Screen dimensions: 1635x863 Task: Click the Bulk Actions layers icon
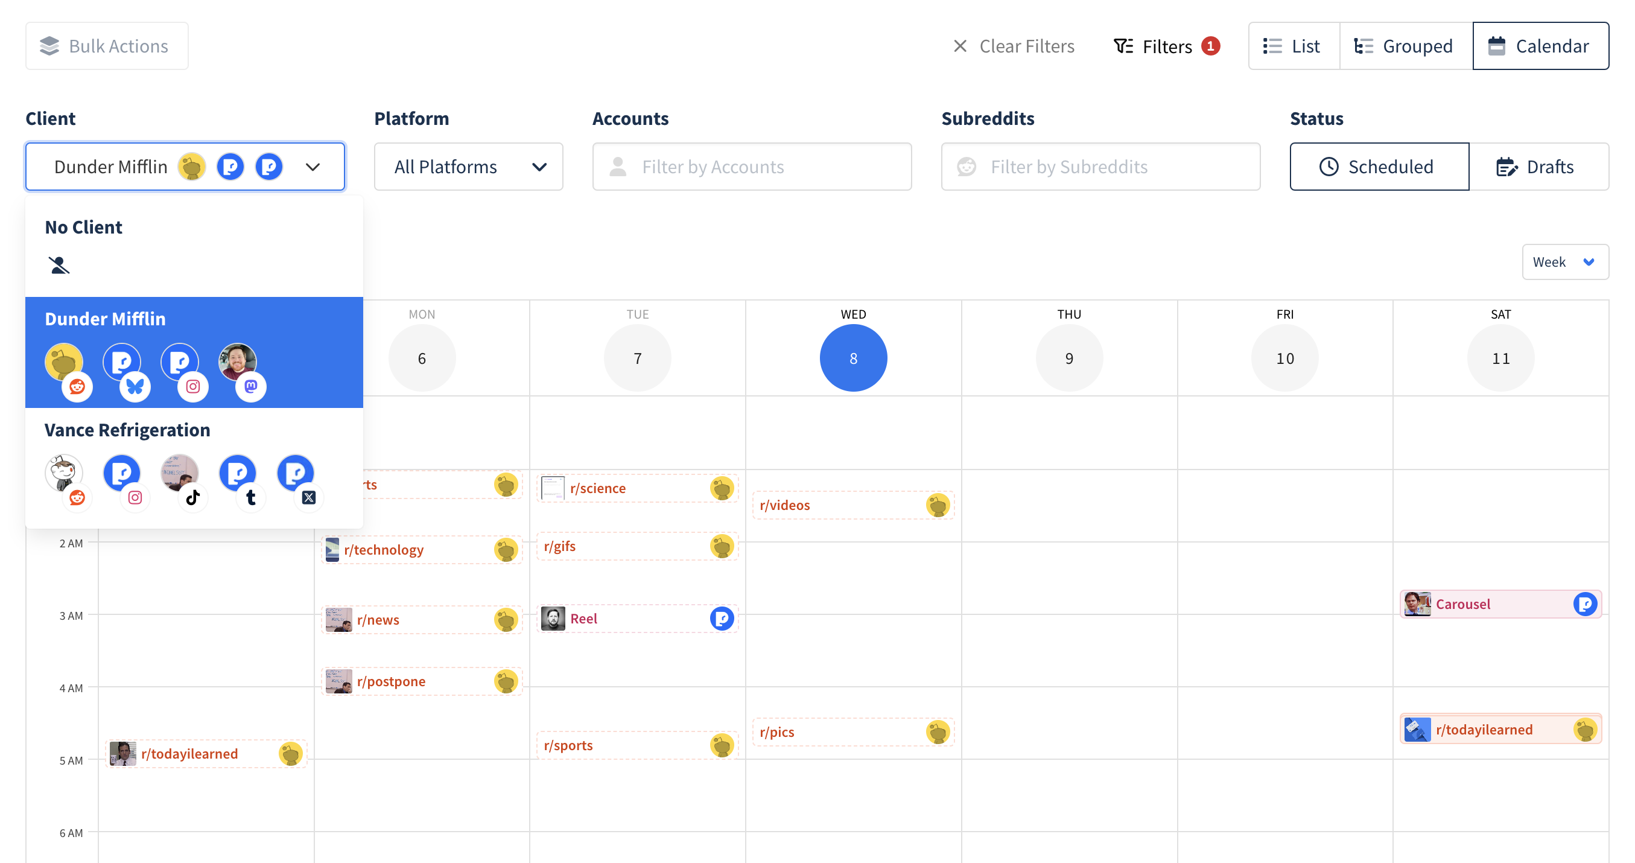49,46
